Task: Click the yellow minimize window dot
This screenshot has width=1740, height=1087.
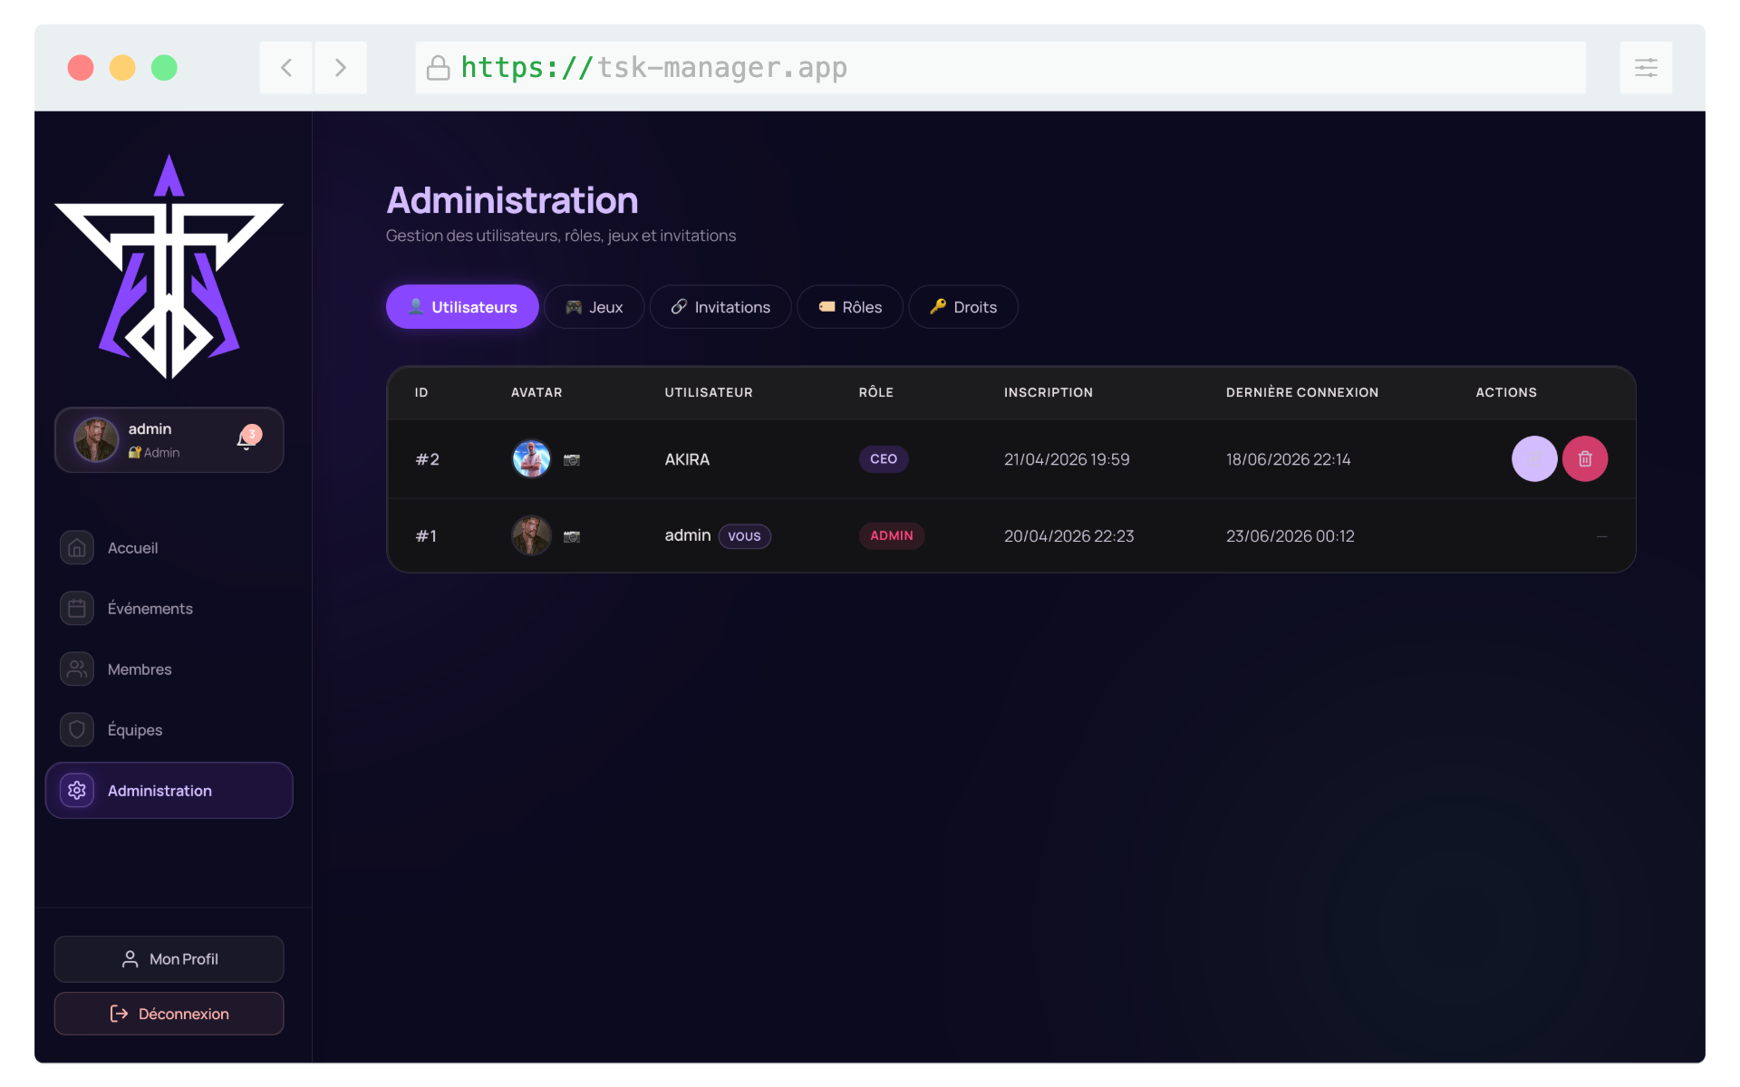Action: 122,68
